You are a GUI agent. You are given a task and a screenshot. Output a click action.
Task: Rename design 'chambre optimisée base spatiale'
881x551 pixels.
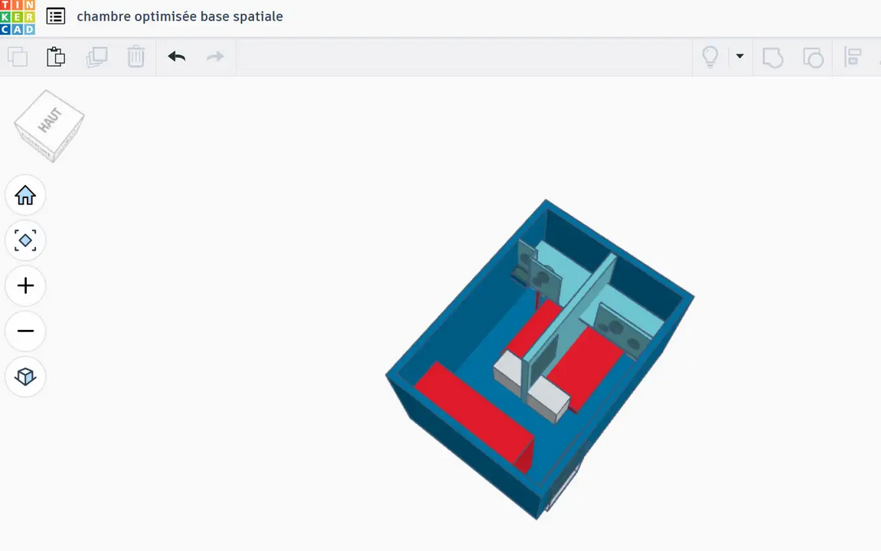click(180, 16)
